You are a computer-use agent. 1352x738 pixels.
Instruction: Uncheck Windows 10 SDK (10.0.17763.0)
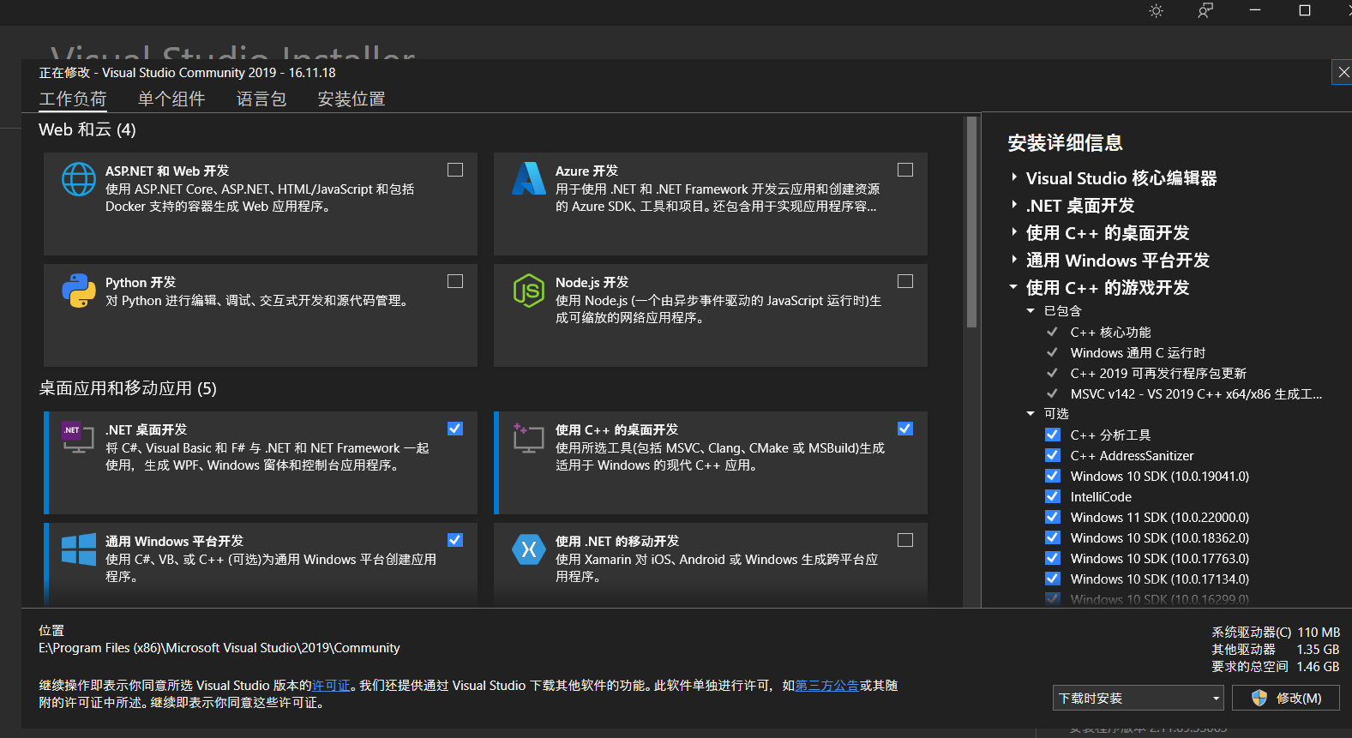1053,558
